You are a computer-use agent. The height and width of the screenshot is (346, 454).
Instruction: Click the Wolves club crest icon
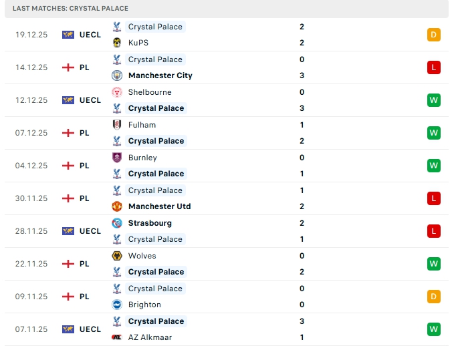pyautogui.click(x=117, y=256)
